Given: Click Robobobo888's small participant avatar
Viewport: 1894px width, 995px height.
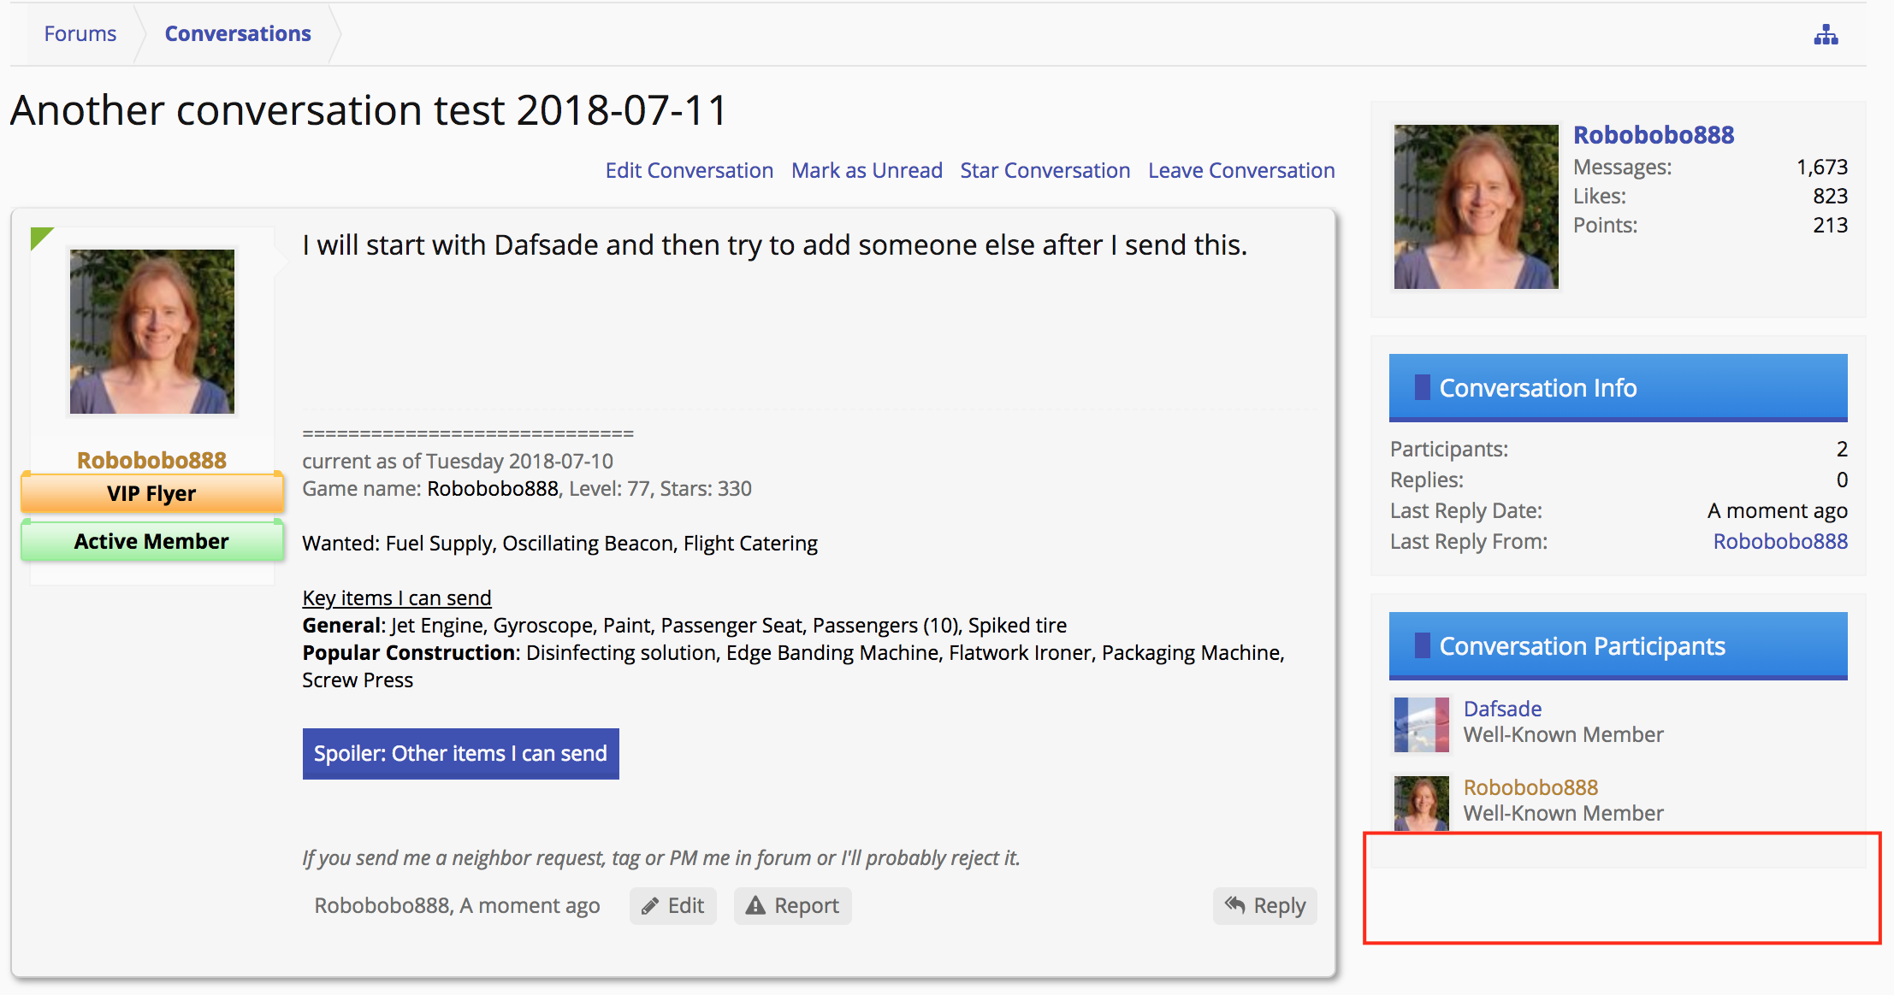Looking at the screenshot, I should [1421, 803].
